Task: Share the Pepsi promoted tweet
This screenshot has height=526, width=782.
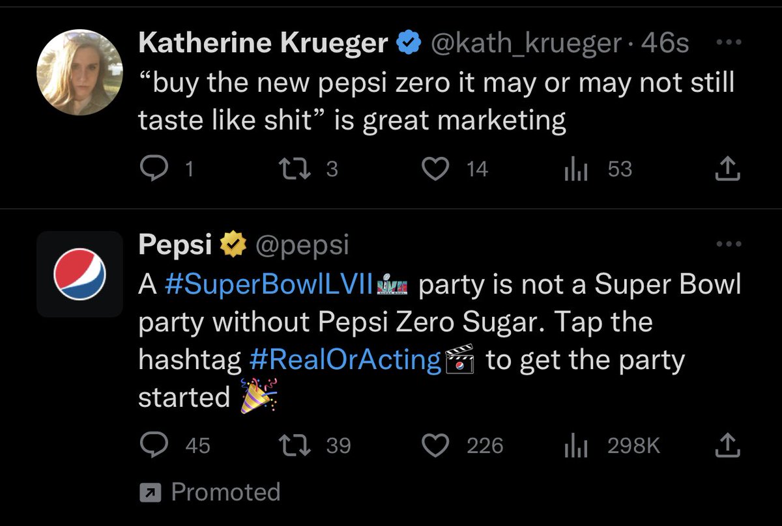Action: click(728, 445)
